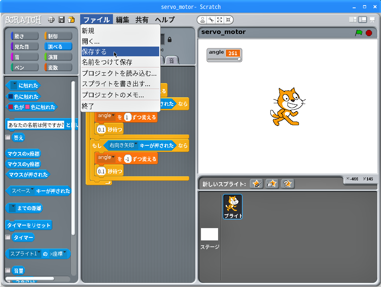The height and width of the screenshot is (287, 381).
Task: Select the cat sprite thumbnail
Action: pos(233,206)
